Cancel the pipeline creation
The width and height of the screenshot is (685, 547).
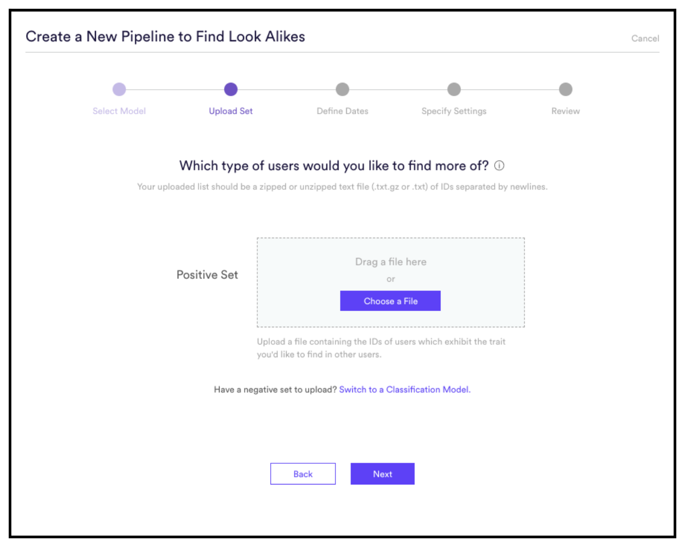645,39
